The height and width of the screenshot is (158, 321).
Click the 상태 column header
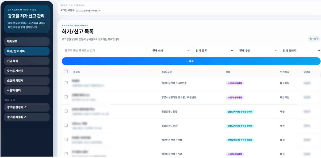point(228,72)
